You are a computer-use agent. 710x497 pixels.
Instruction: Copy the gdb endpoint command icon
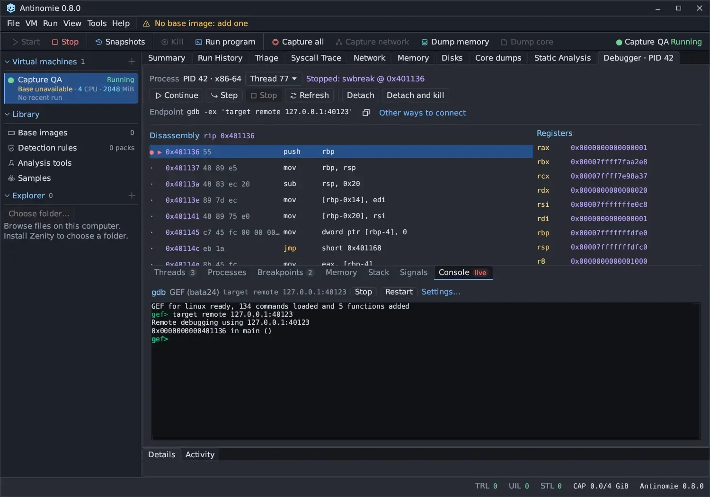coord(366,113)
